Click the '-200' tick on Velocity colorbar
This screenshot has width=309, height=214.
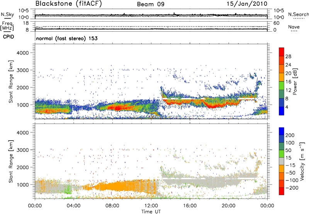click(292, 188)
